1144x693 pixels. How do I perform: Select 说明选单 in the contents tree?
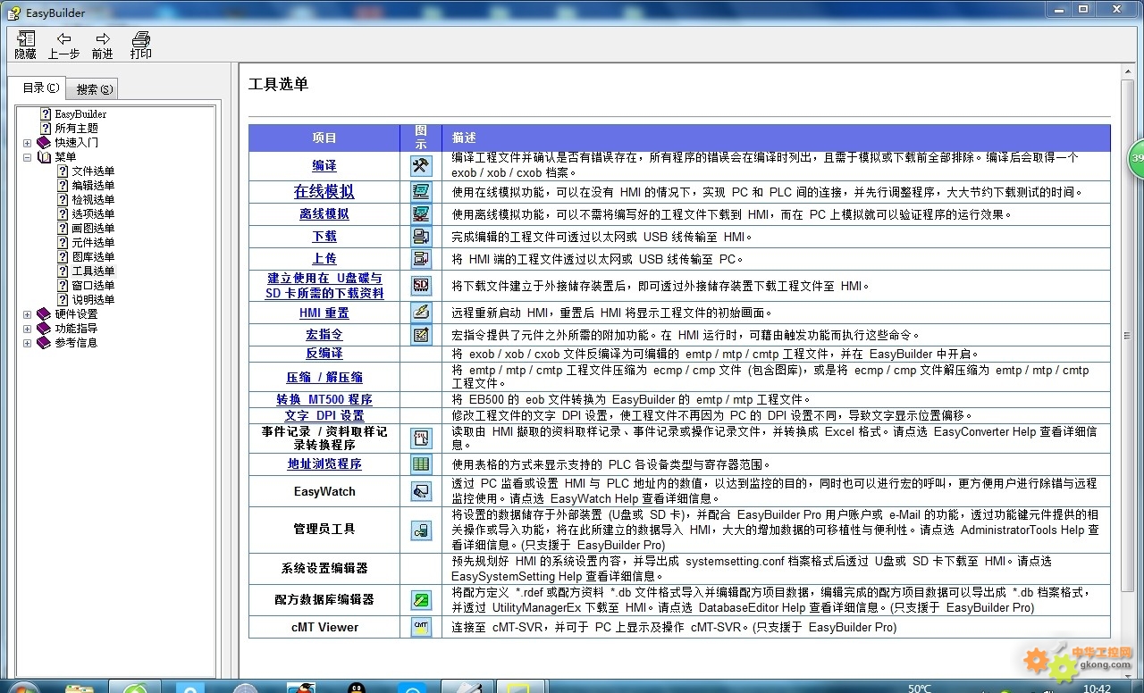(x=93, y=300)
